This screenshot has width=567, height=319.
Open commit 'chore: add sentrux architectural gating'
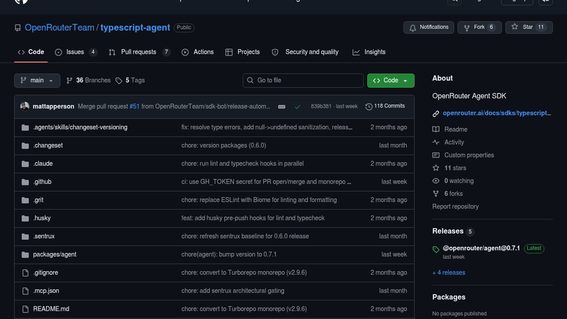233,291
